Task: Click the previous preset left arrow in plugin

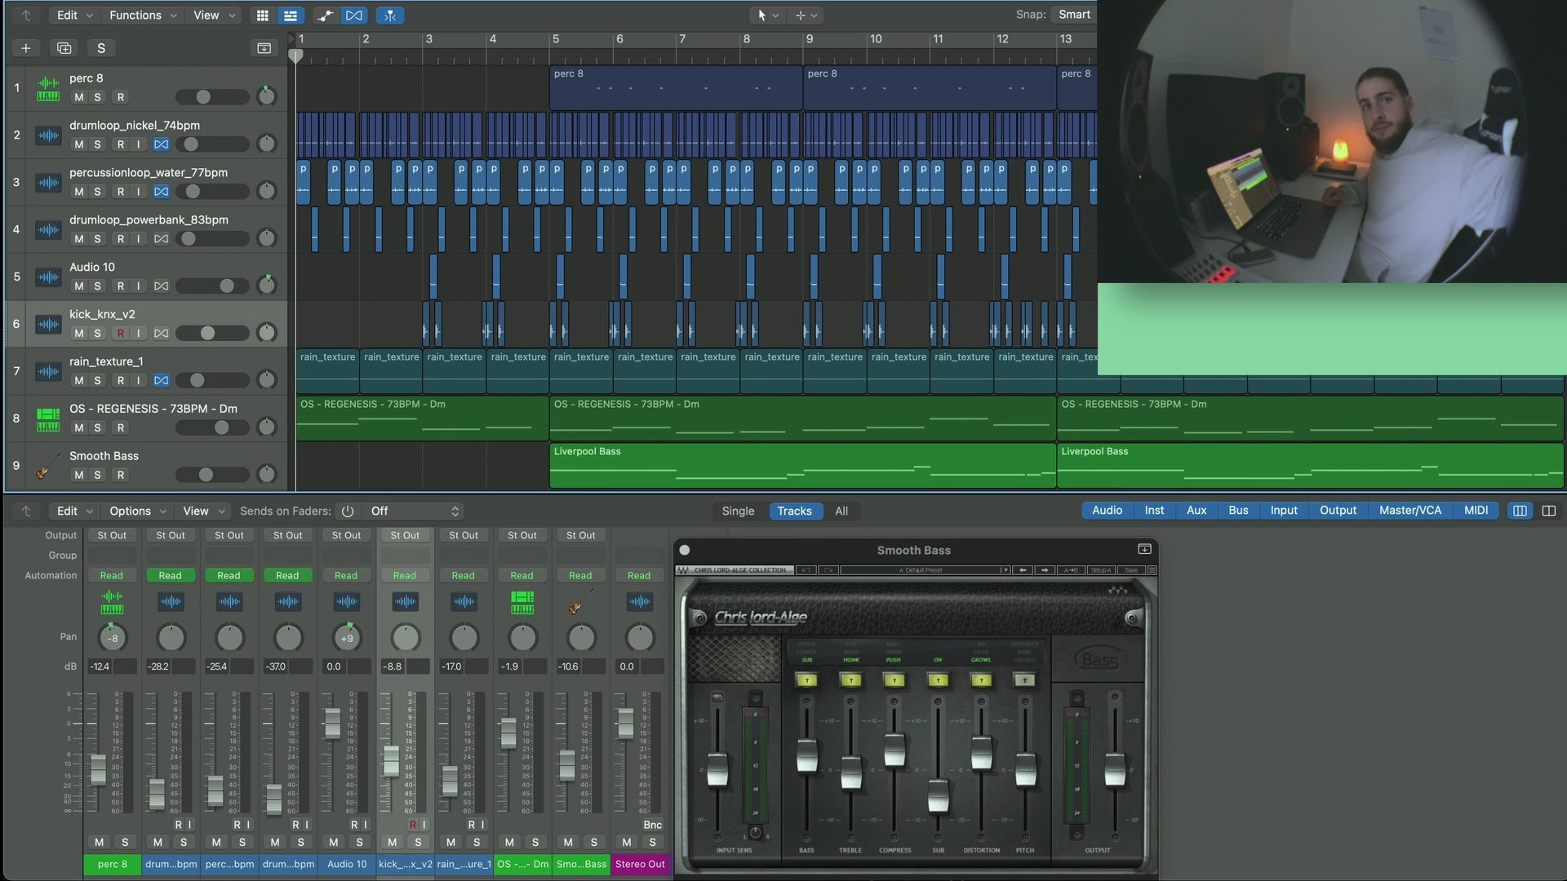Action: click(1023, 570)
